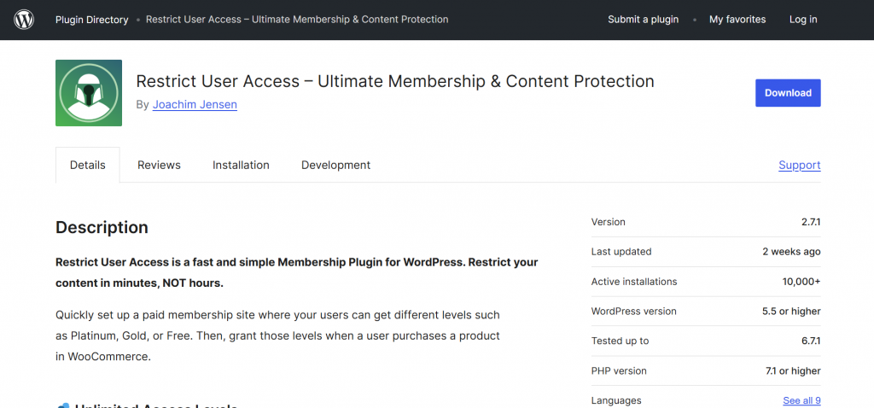The height and width of the screenshot is (408, 874).
Task: Select the Details tab
Action: point(88,165)
